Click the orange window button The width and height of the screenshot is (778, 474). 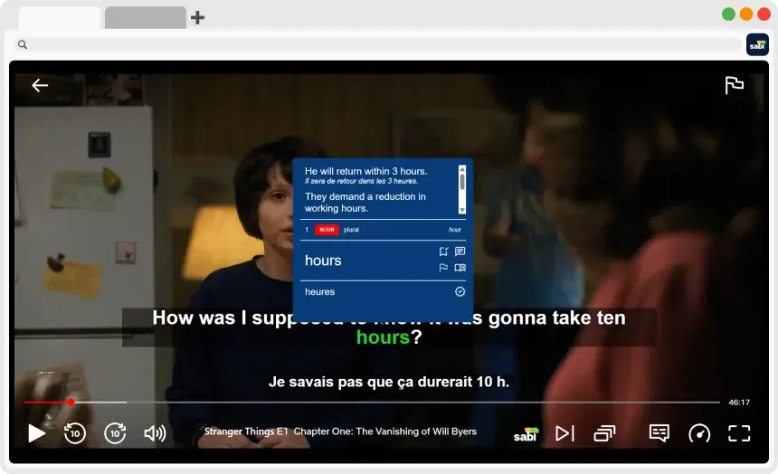[x=745, y=14]
